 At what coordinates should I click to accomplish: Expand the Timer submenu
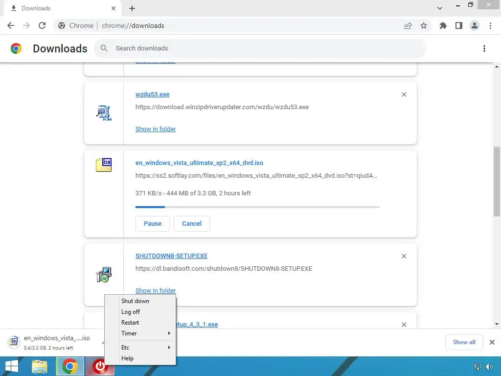[x=140, y=333]
